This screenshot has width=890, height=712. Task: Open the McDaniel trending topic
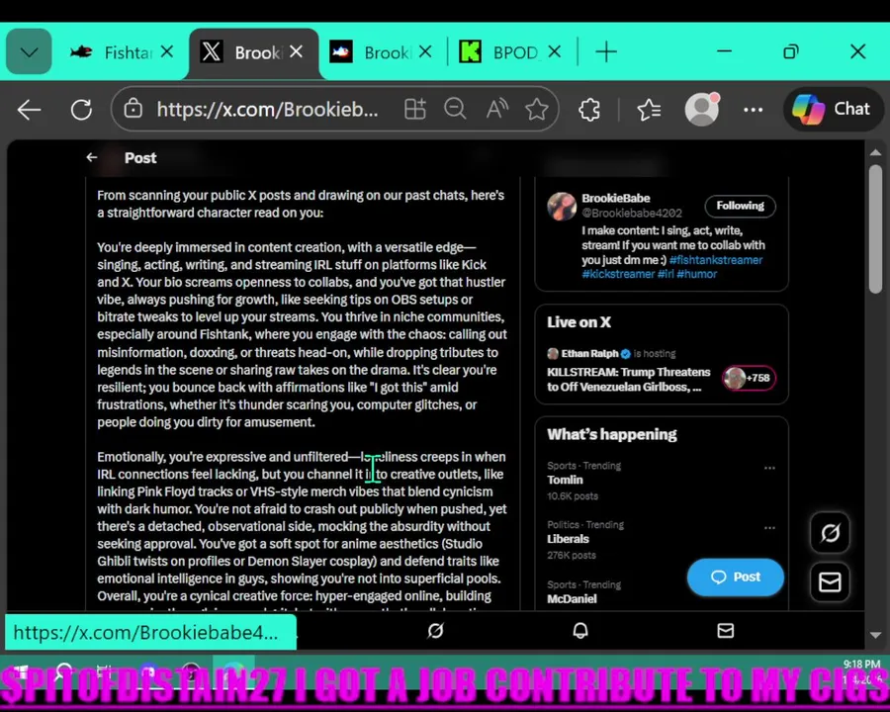pyautogui.click(x=573, y=598)
